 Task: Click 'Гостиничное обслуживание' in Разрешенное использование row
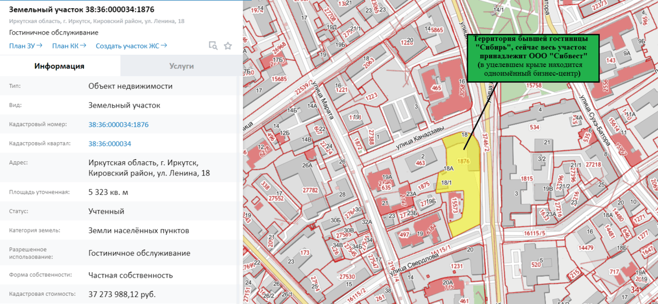(x=139, y=253)
